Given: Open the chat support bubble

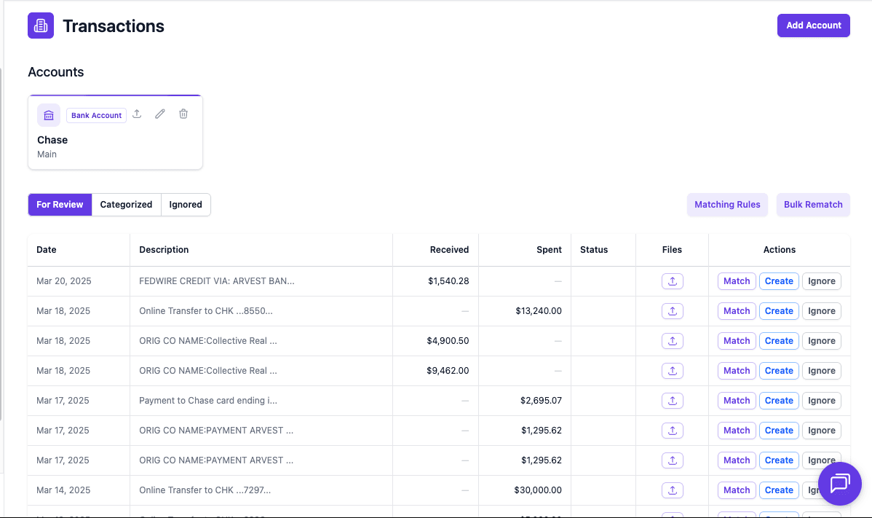Looking at the screenshot, I should [x=839, y=484].
